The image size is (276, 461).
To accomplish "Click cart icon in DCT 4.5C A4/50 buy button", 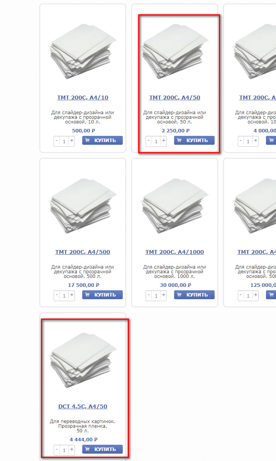I will pyautogui.click(x=87, y=449).
